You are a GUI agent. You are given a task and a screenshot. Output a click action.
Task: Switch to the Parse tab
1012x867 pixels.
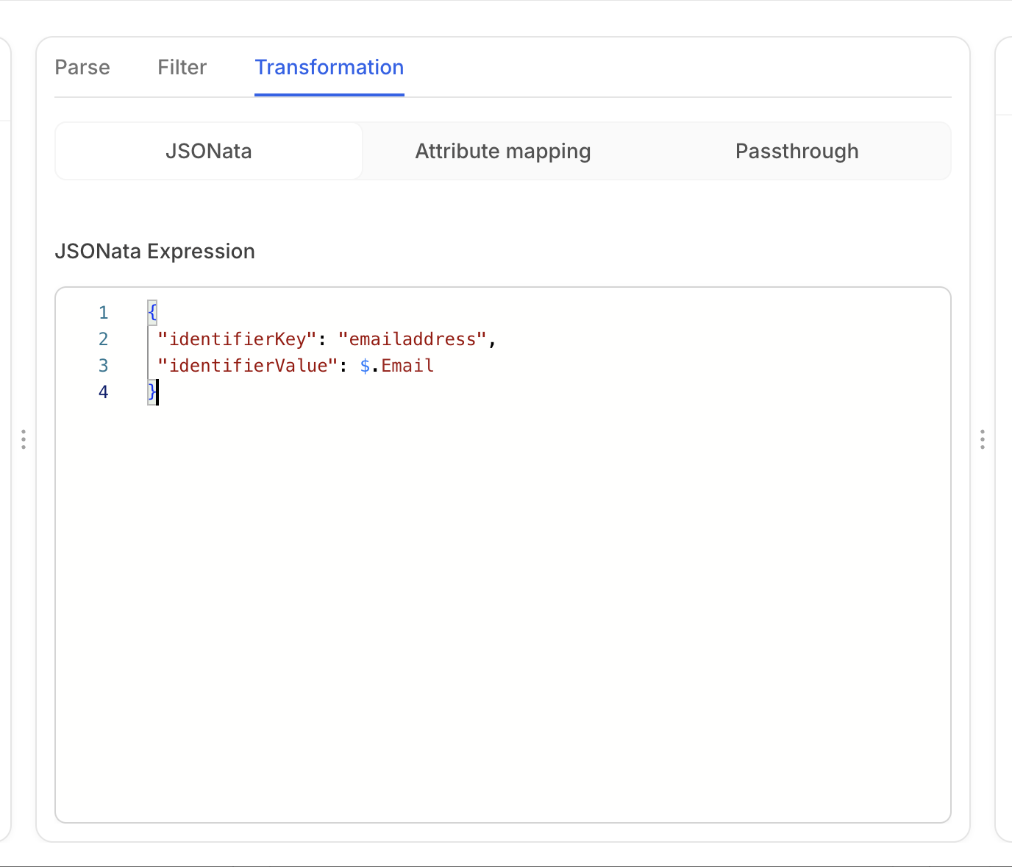pos(82,68)
